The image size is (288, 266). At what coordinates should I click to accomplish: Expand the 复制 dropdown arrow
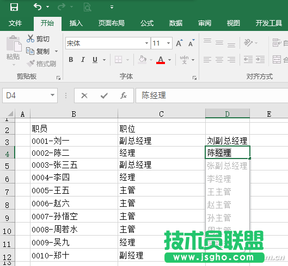(57, 51)
